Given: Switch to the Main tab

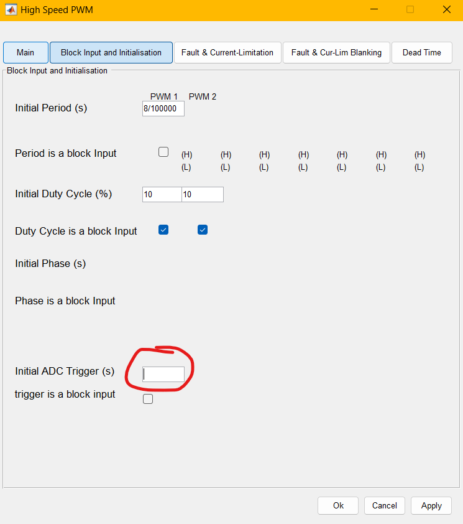Looking at the screenshot, I should pos(25,52).
